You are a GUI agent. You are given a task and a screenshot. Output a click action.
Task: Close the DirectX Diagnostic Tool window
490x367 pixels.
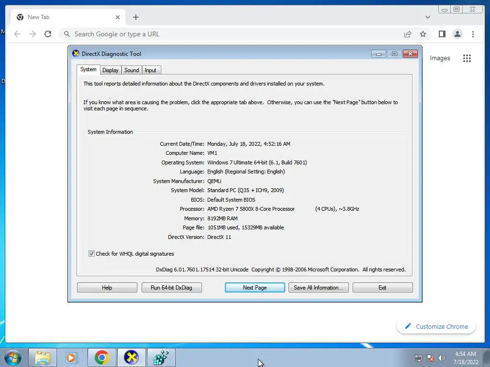pyautogui.click(x=410, y=54)
